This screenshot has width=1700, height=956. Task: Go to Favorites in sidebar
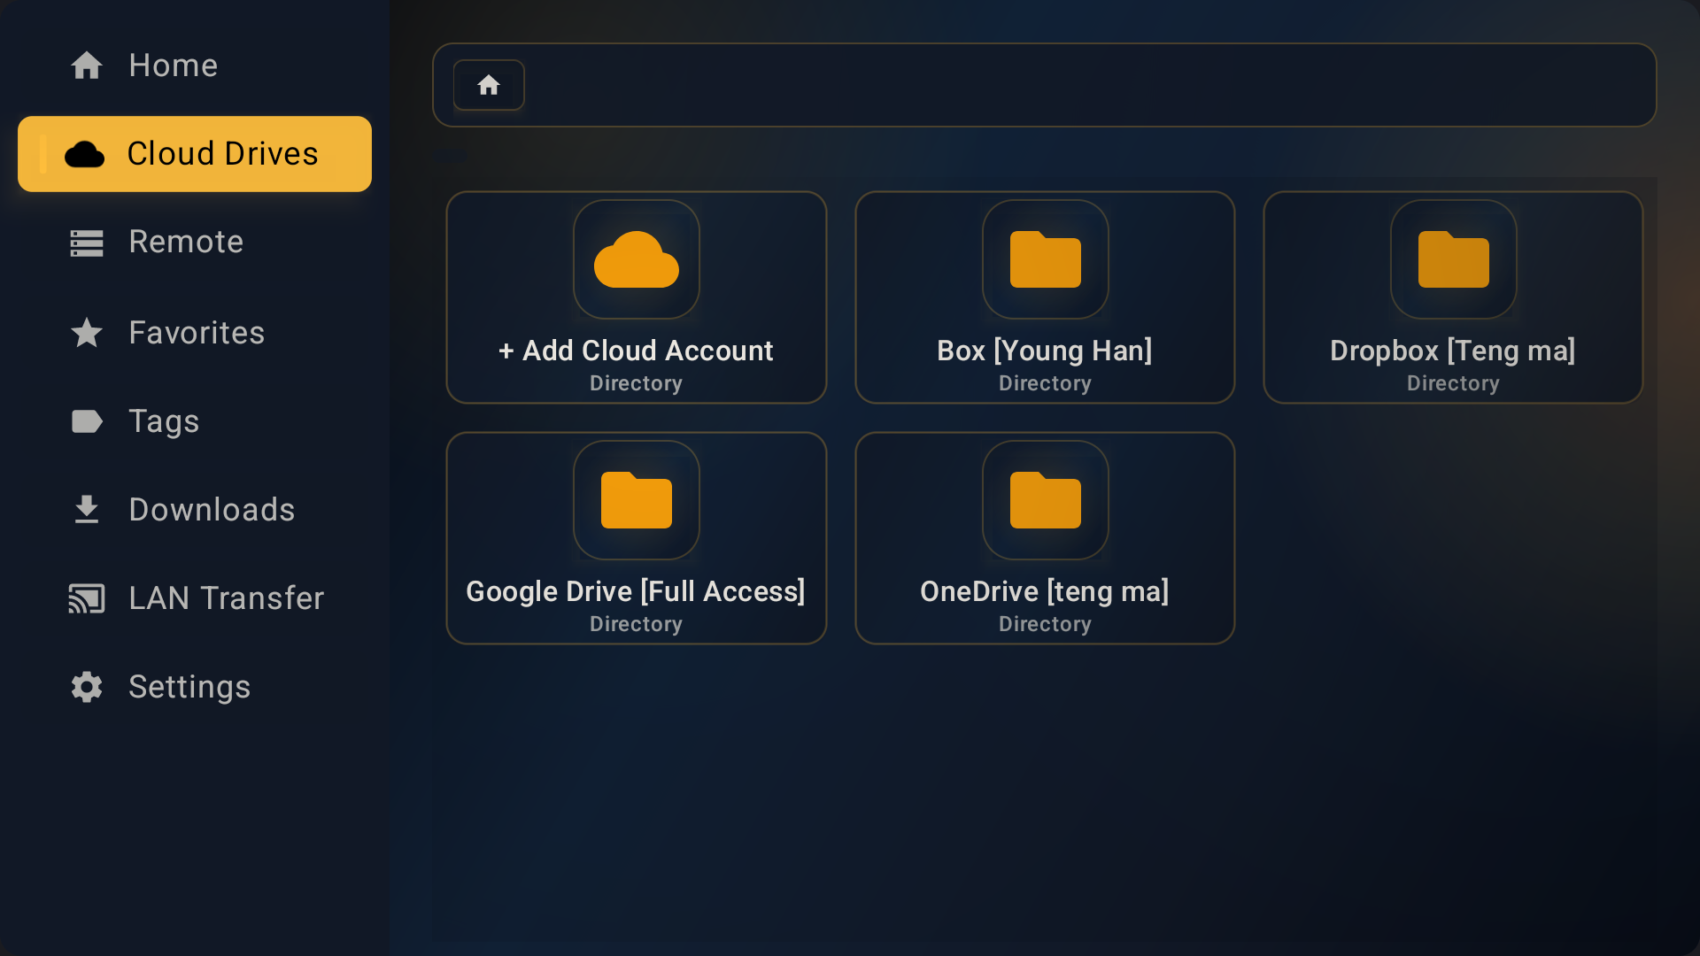click(x=195, y=333)
